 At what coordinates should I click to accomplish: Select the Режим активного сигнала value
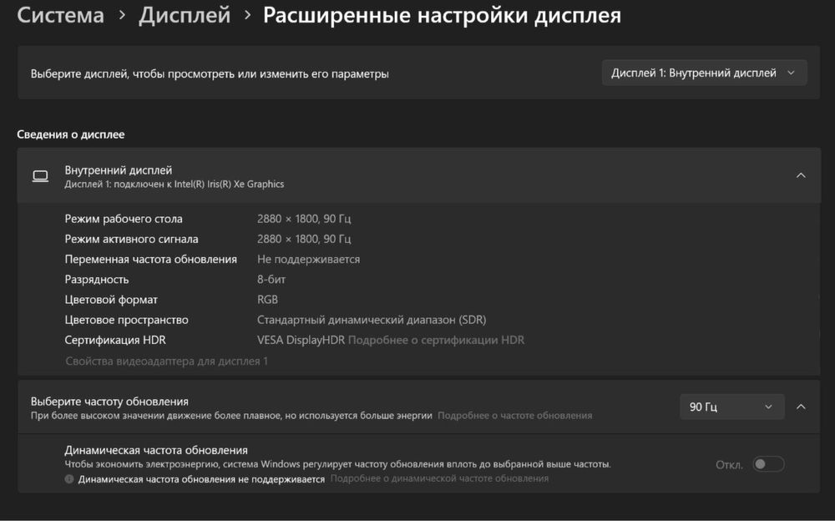[x=304, y=239]
